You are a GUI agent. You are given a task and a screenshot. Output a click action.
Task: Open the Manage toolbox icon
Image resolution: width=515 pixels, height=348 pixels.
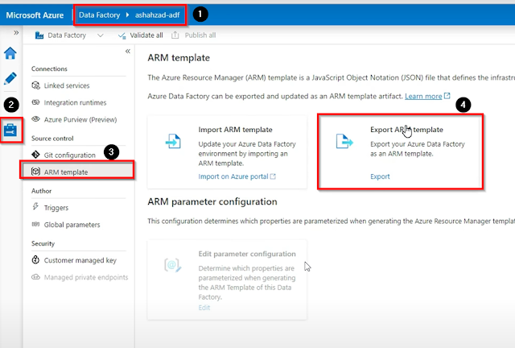click(10, 130)
